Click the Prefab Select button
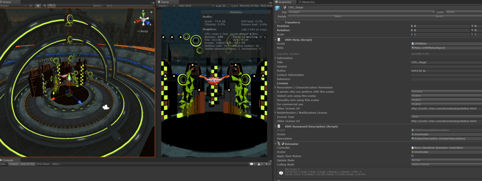 point(338,16)
